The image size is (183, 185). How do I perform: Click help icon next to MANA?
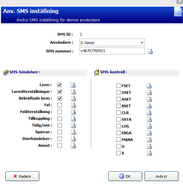149,139
